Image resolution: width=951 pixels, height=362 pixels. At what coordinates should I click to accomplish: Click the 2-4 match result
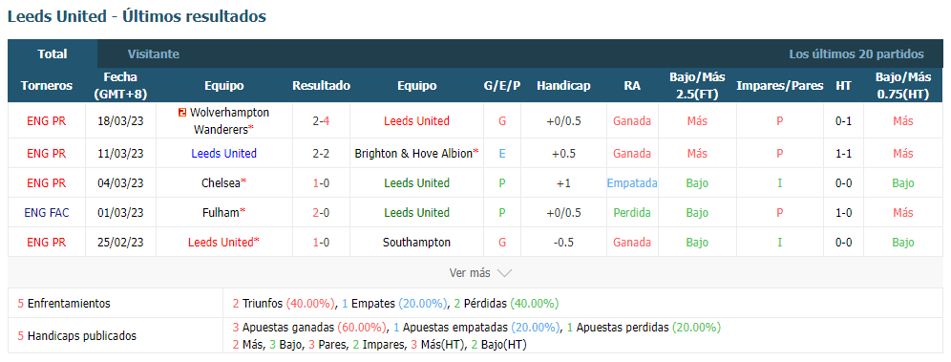tap(322, 120)
